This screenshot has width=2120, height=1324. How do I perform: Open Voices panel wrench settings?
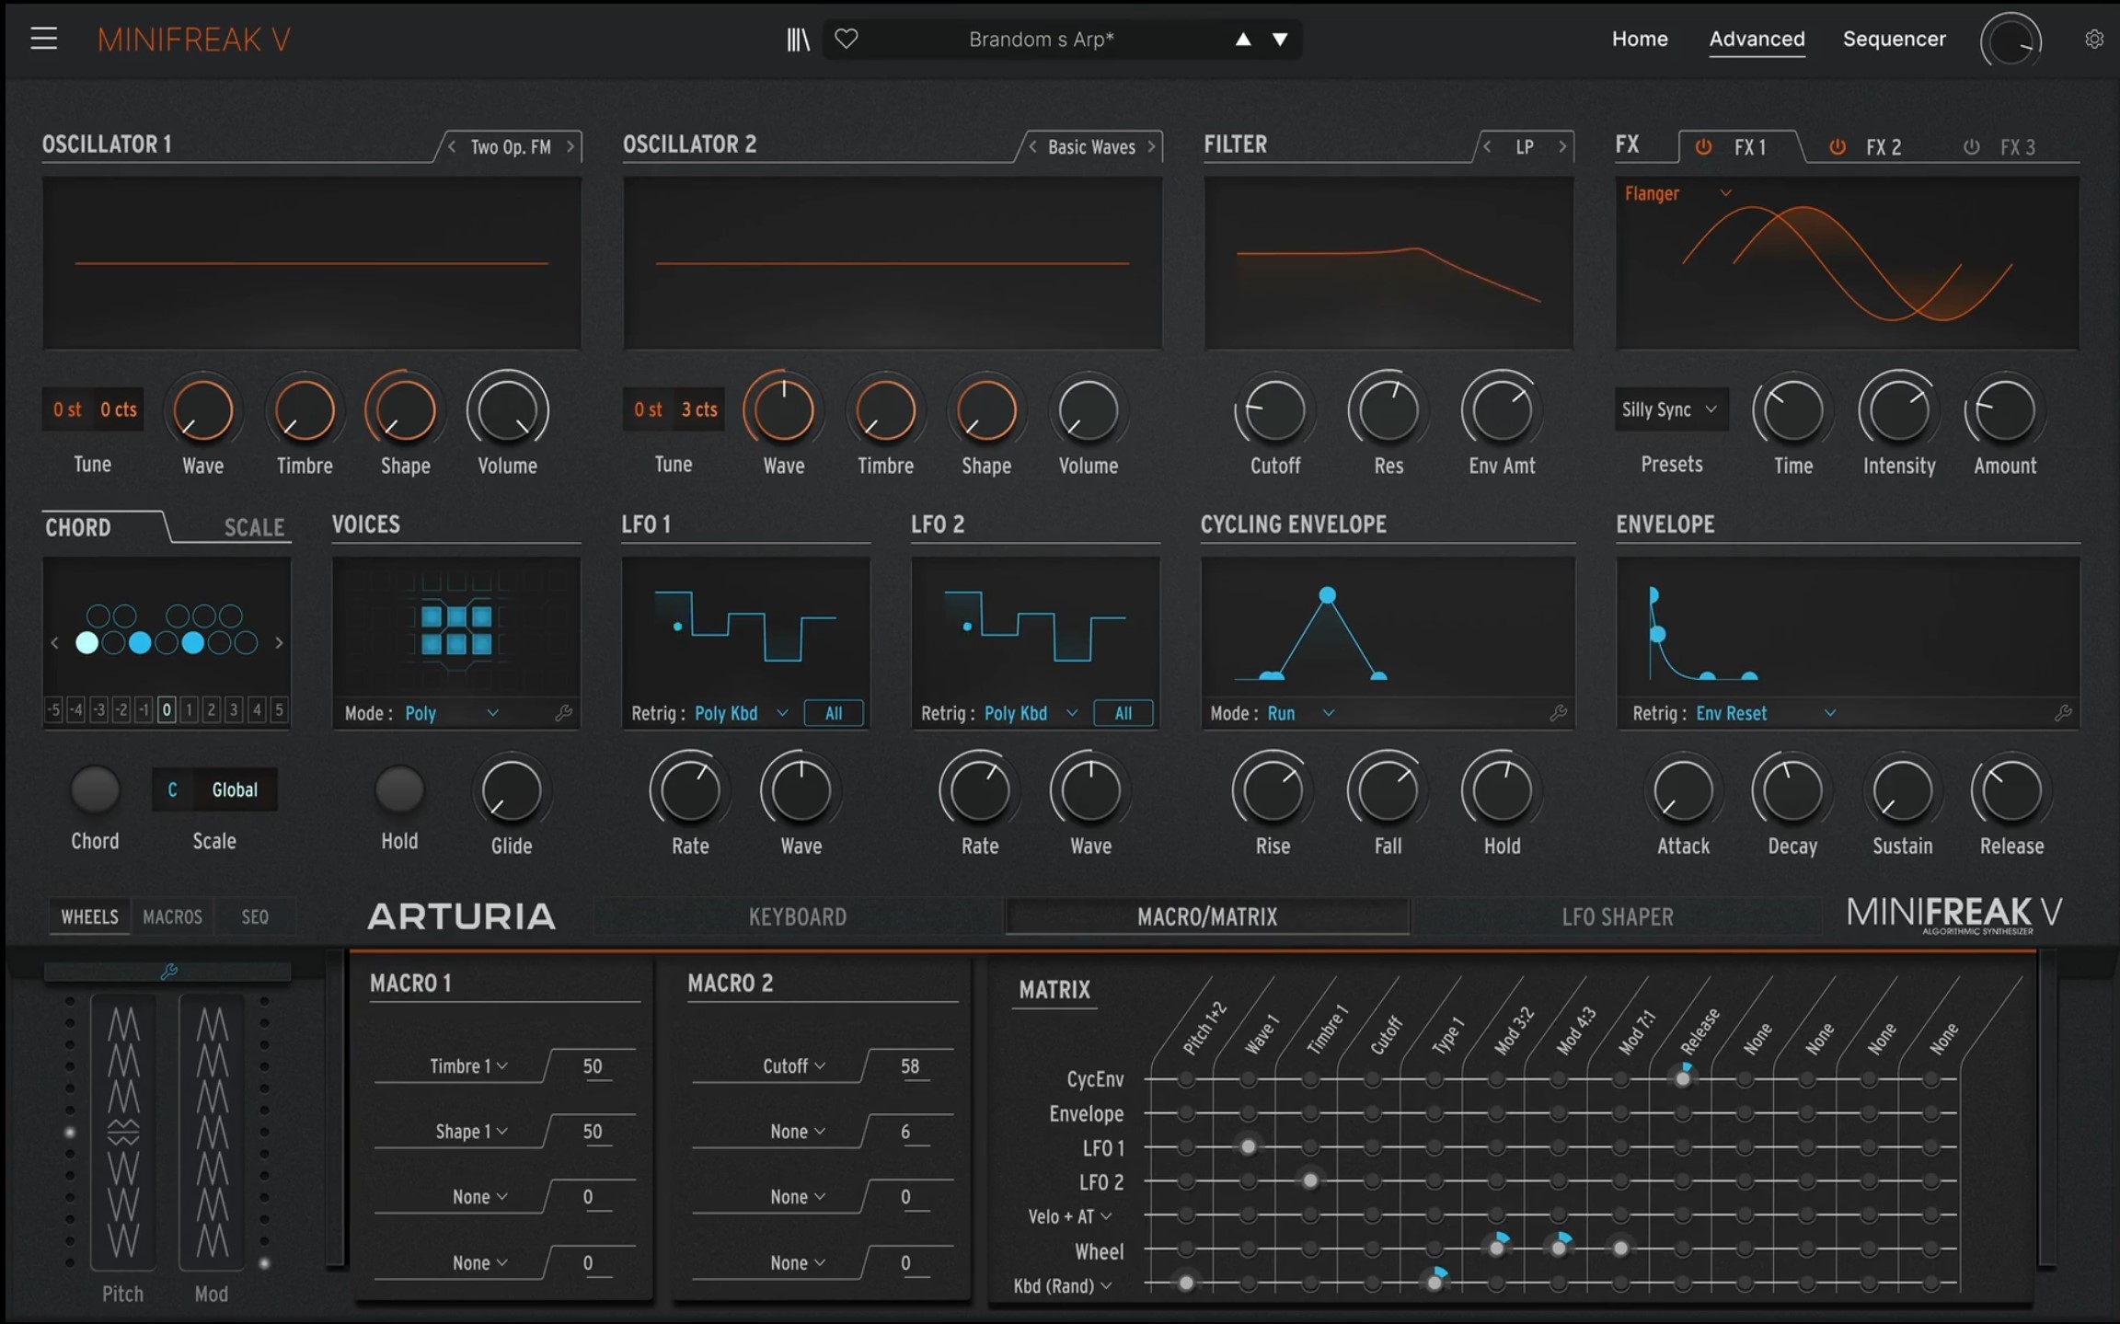point(564,713)
